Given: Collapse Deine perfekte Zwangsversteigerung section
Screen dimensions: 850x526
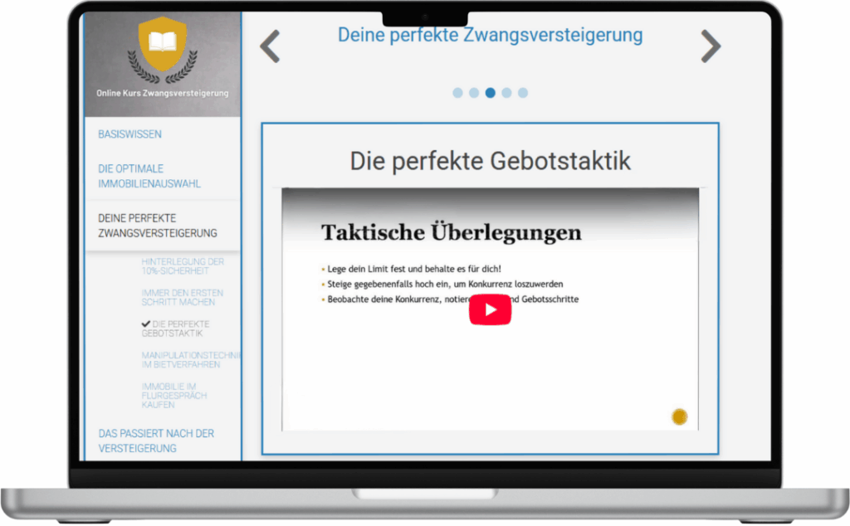Looking at the screenshot, I should [x=158, y=226].
